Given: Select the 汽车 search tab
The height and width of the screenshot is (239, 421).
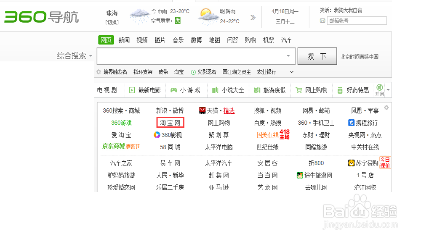Looking at the screenshot, I should pos(286,40).
